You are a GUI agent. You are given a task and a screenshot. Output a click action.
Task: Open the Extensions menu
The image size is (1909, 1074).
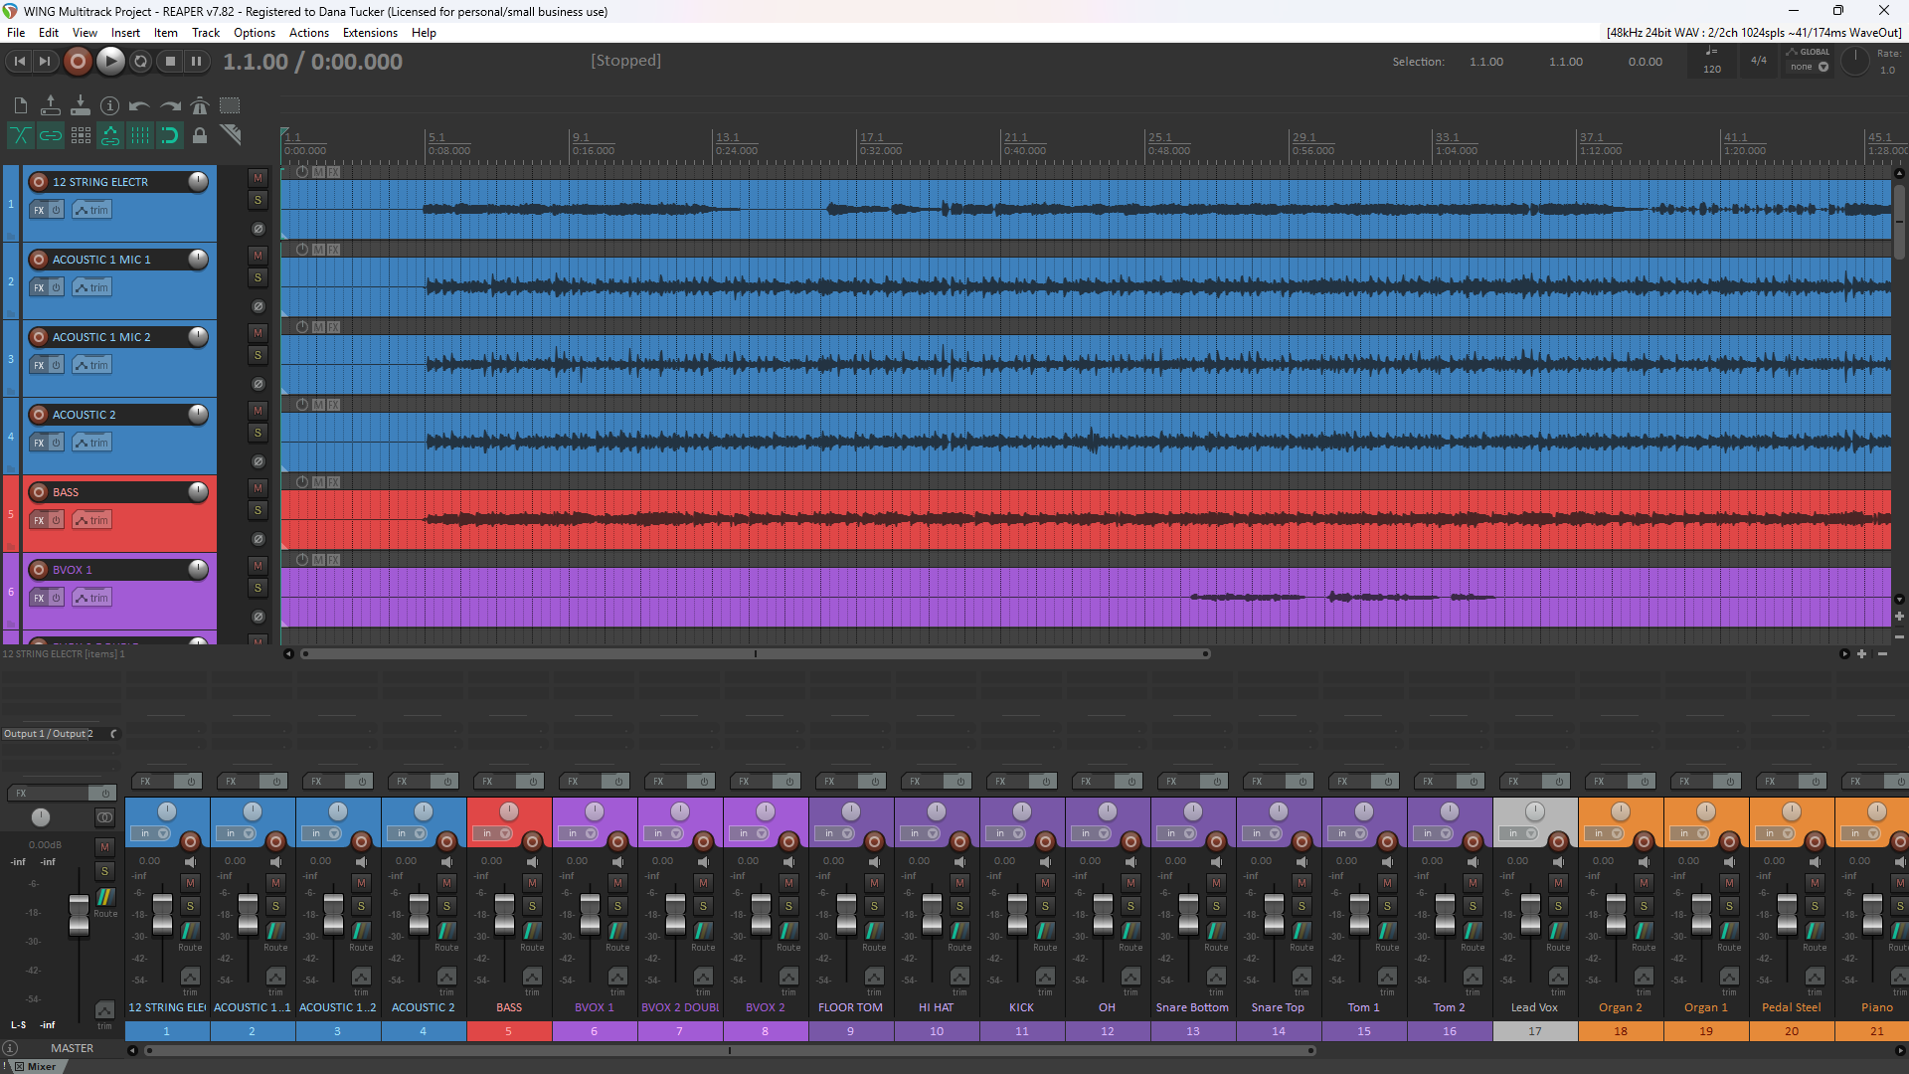pyautogui.click(x=370, y=33)
